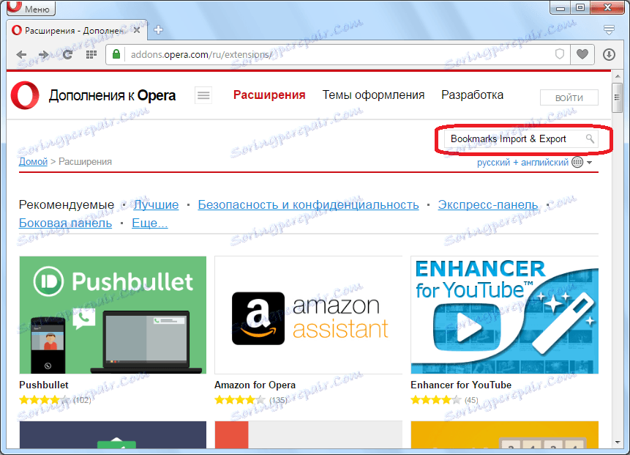Viewport: 630px width, 455px height.
Task: Click the shield icon near the address bar
Action: 559,54
